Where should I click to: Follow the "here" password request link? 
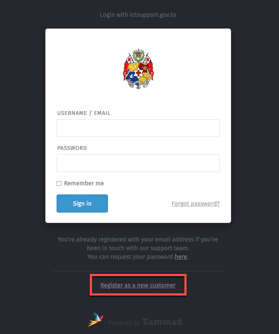[x=181, y=257]
